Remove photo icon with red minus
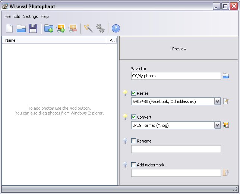This screenshot has width=240, height=194. pos(73,28)
